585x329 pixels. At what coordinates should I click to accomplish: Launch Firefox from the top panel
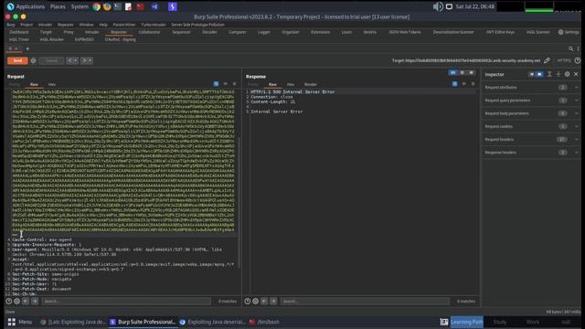[x=107, y=6]
